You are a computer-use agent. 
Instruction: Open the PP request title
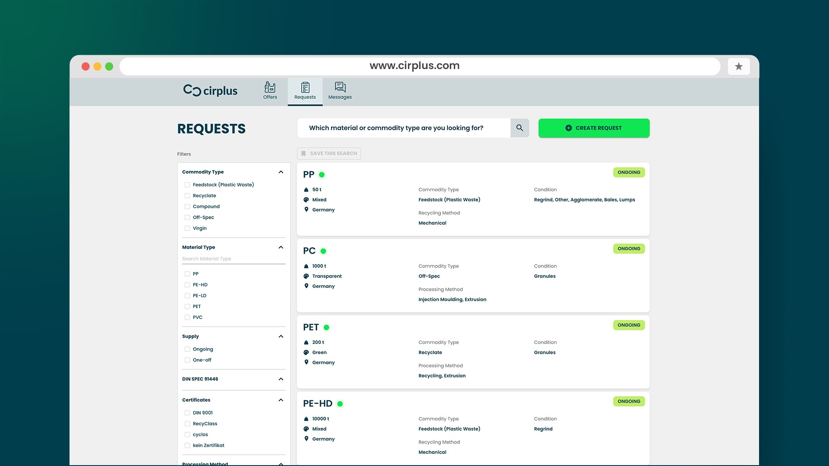point(309,175)
